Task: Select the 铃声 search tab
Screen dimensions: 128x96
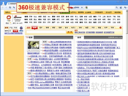Action: tap(106, 28)
